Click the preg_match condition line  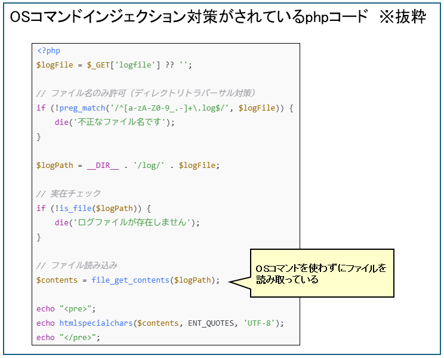coord(165,108)
